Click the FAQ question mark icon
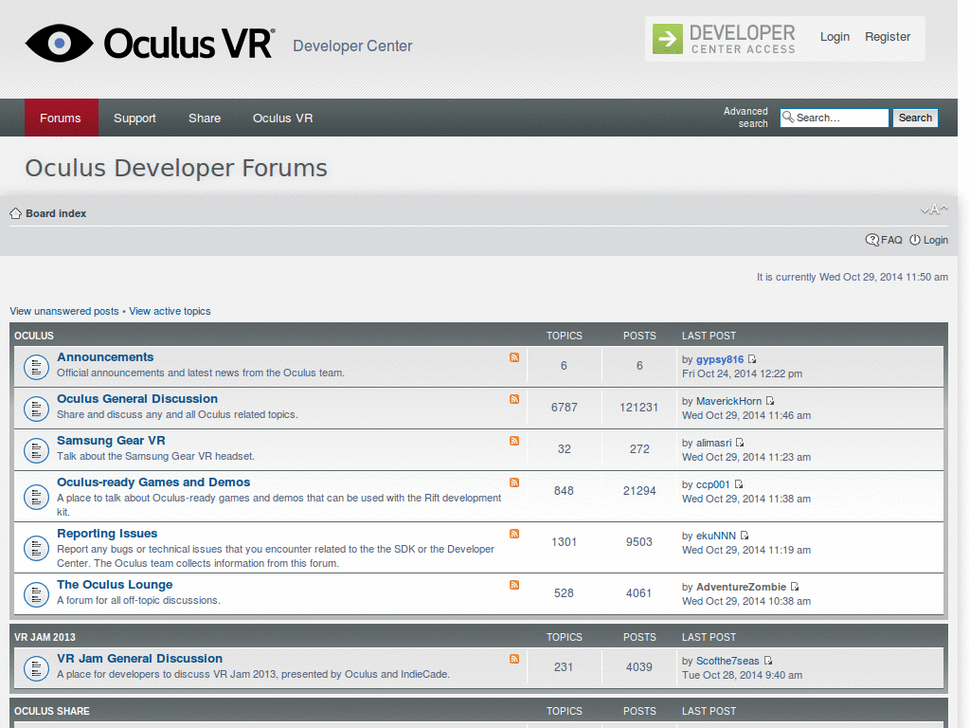This screenshot has width=970, height=728. click(871, 240)
